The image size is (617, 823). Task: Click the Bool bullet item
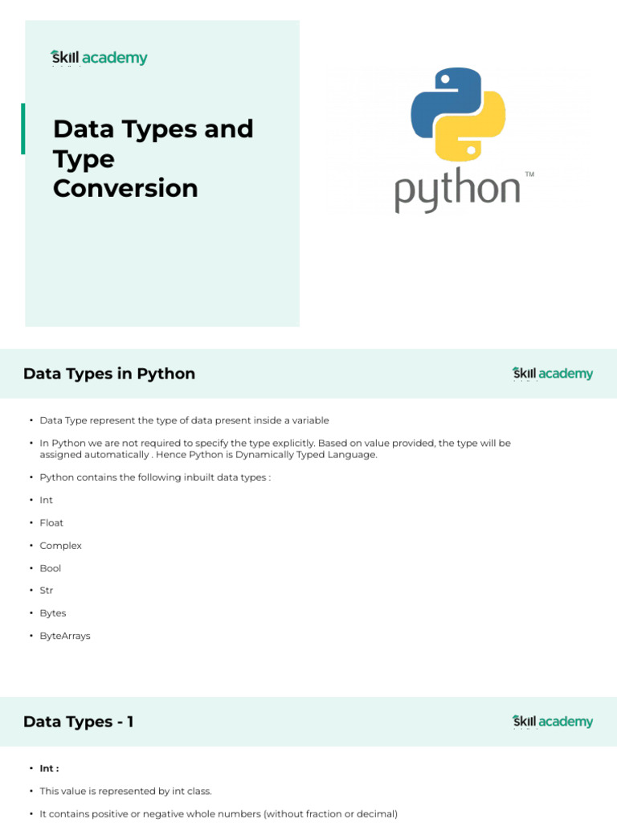coord(51,568)
